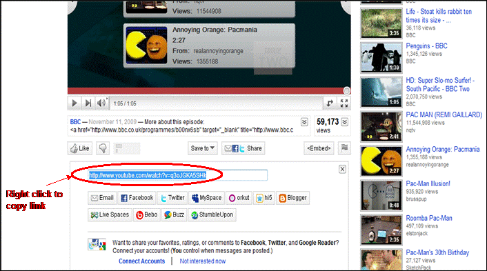
Task: Open the Stoat kills rabbit video thumbnail
Action: pos(381,23)
